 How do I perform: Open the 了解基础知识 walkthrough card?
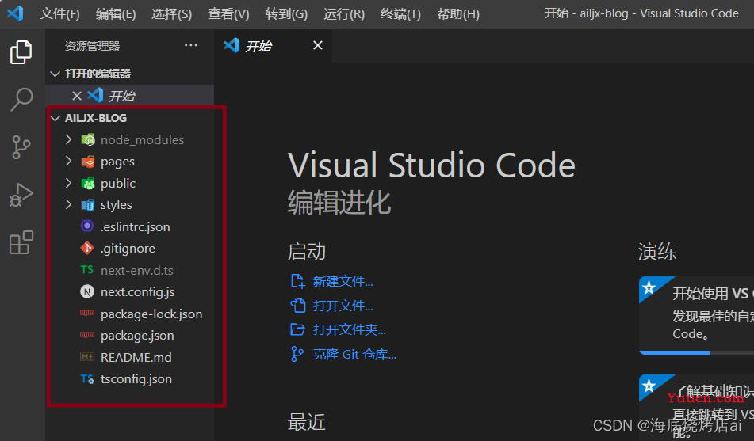pos(696,408)
